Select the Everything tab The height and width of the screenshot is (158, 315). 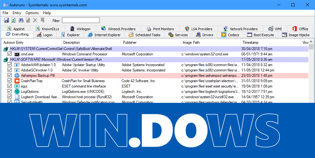point(17,34)
